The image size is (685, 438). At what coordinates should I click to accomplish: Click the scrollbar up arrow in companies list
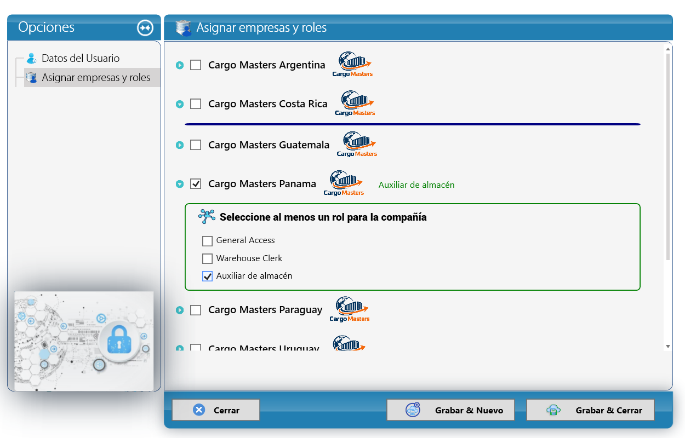click(667, 49)
